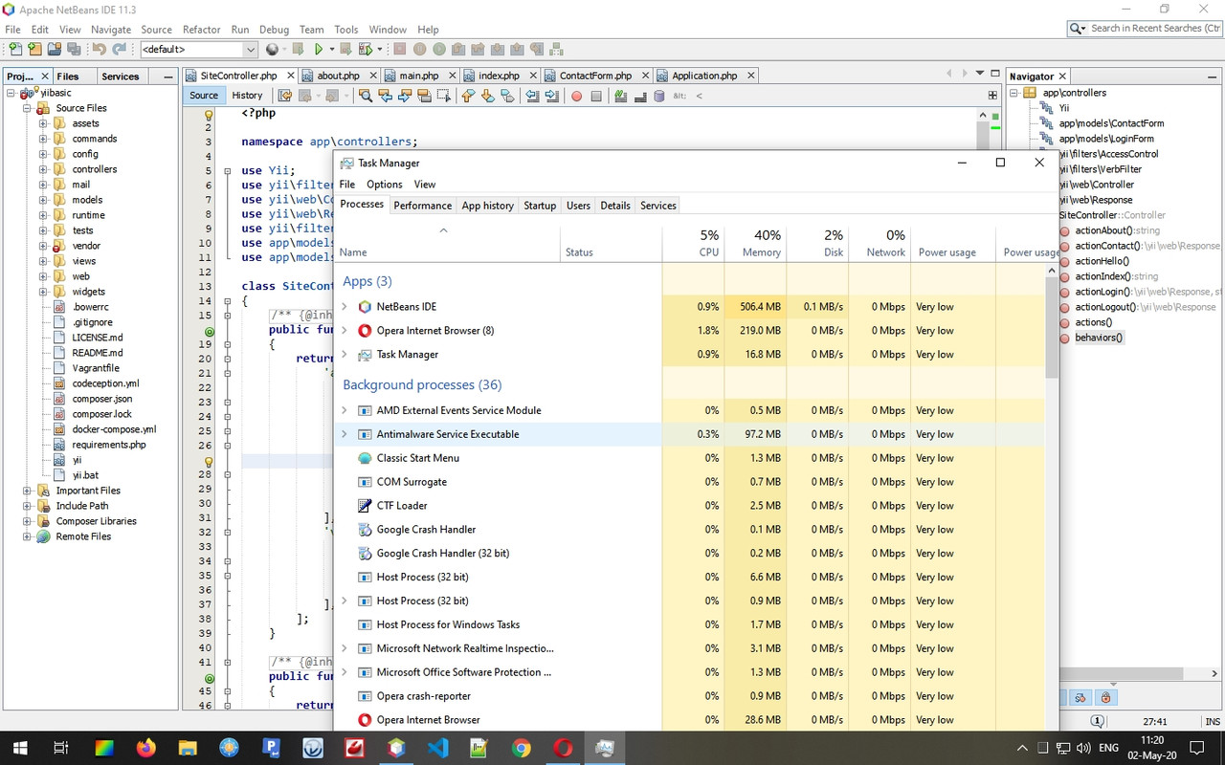Click the Previous Bookmark icon in editor toolbar
This screenshot has width=1225, height=765.
click(468, 96)
